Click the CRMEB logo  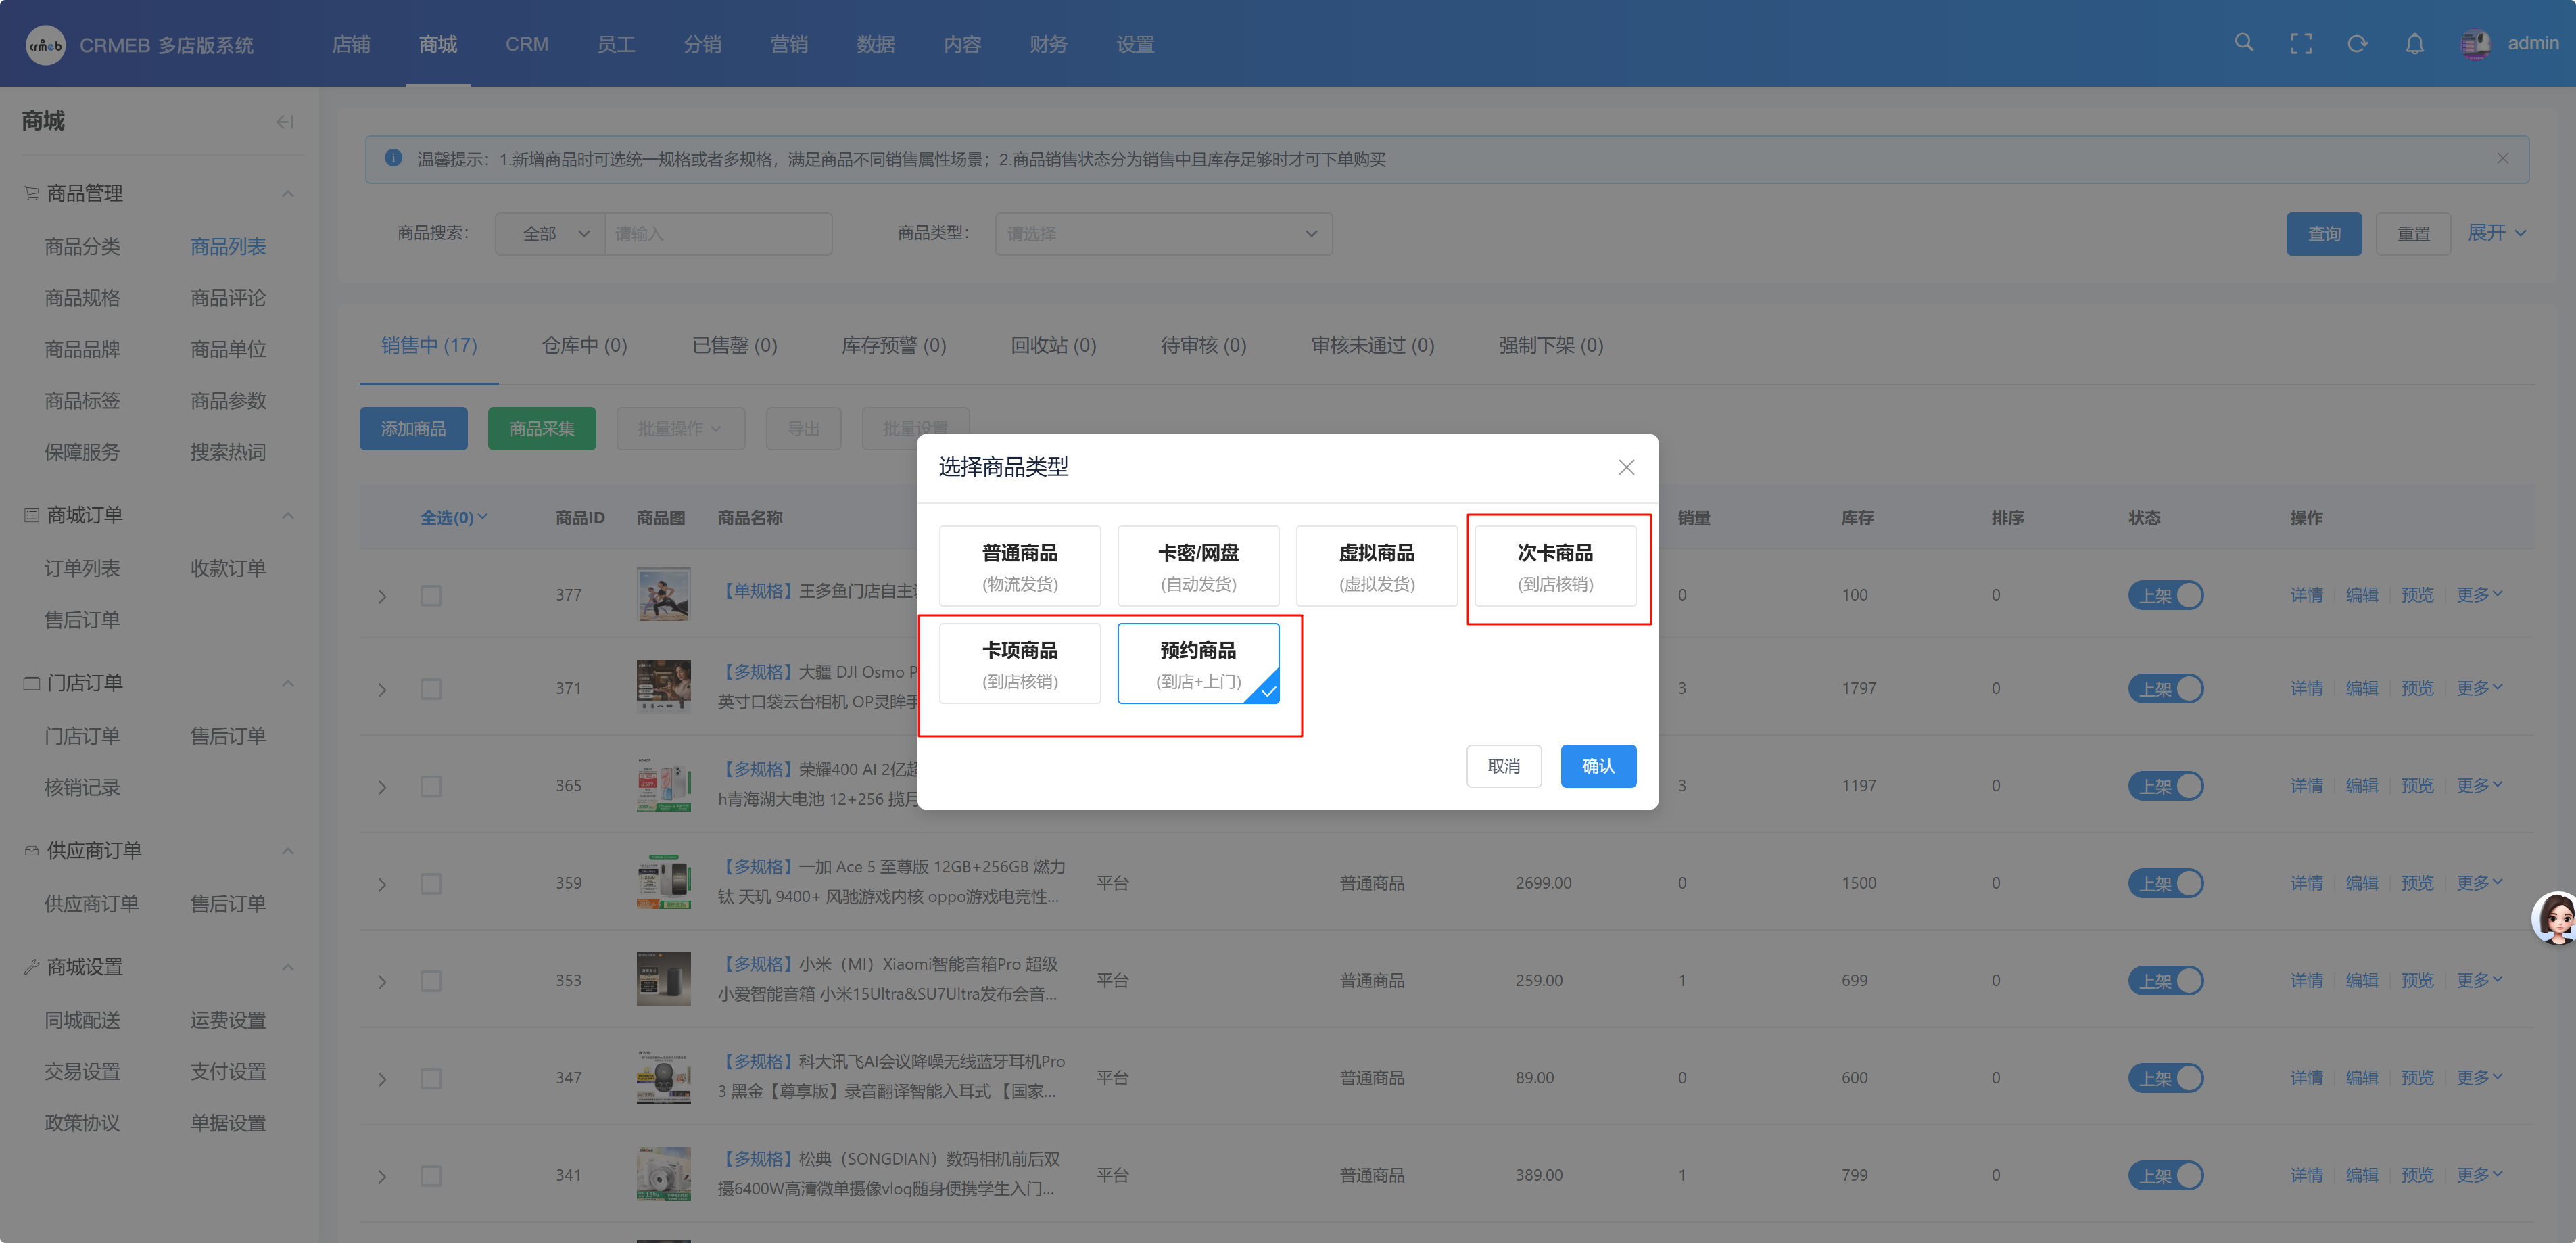[45, 45]
